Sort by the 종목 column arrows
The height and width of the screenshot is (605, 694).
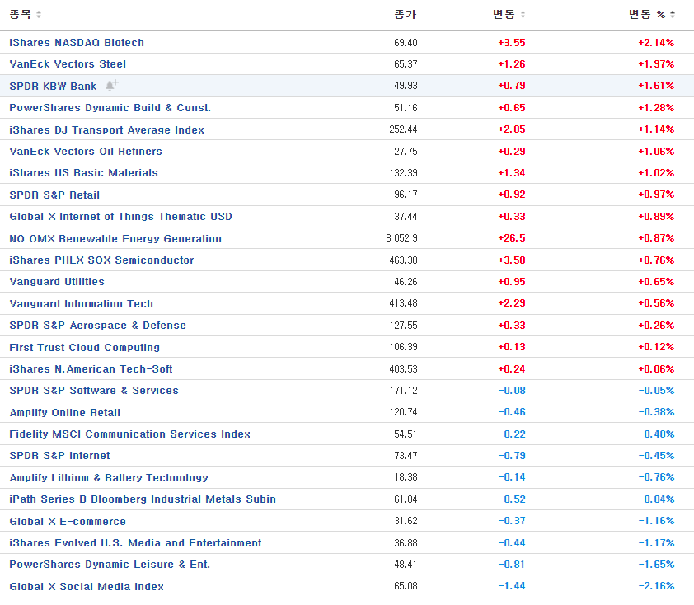[39, 15]
